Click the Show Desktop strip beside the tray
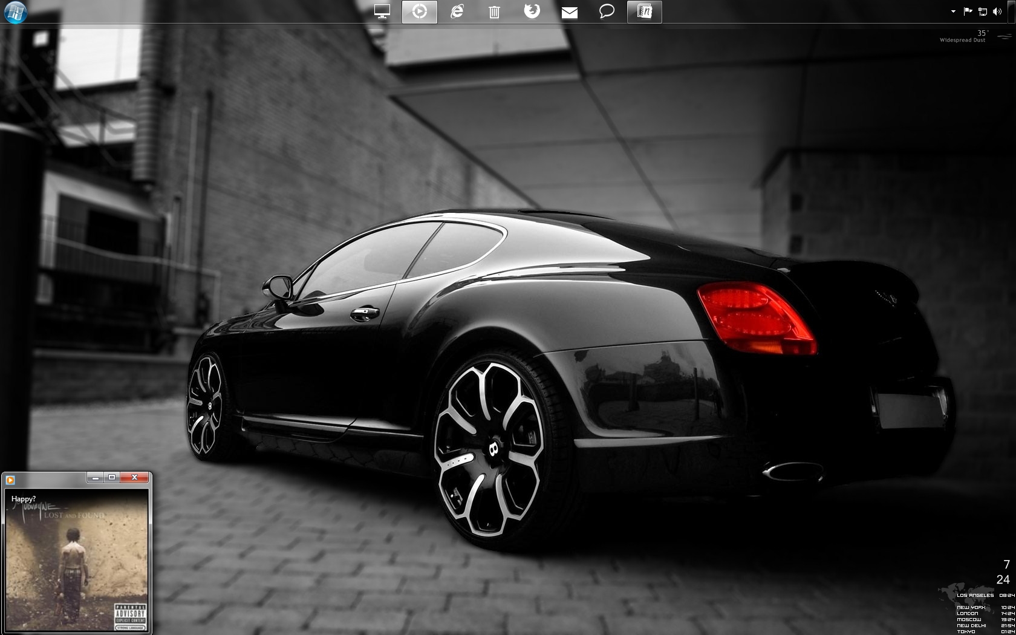This screenshot has width=1016, height=635. click(1012, 11)
